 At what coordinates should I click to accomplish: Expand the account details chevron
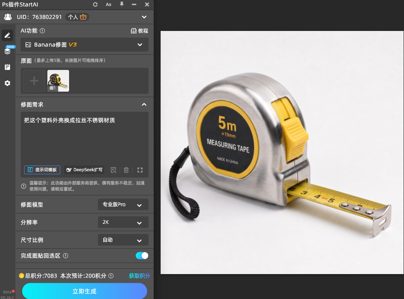[144, 17]
